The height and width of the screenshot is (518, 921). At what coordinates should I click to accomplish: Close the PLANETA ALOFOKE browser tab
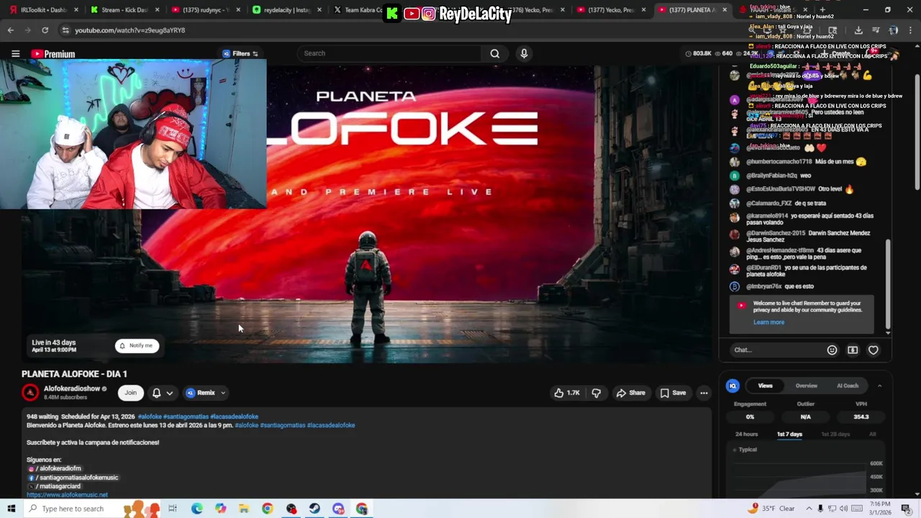(725, 10)
